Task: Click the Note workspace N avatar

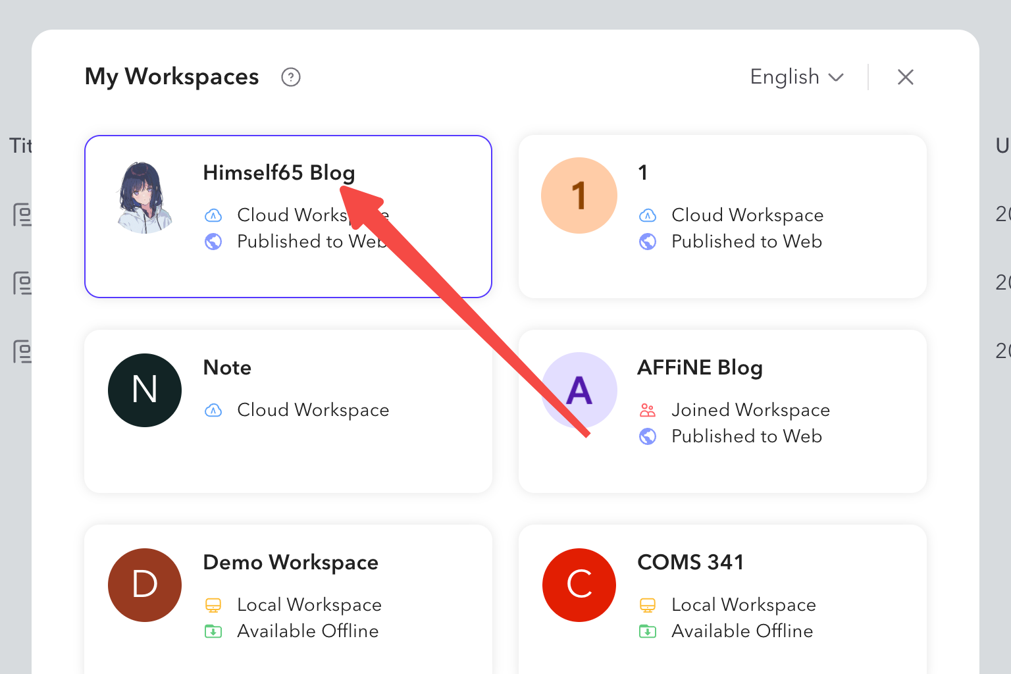Action: pos(144,390)
